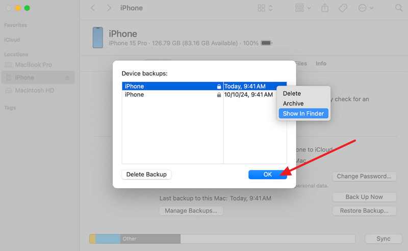Open the group-by options dropdown
This screenshot has width=408, height=251.
tap(303, 8)
